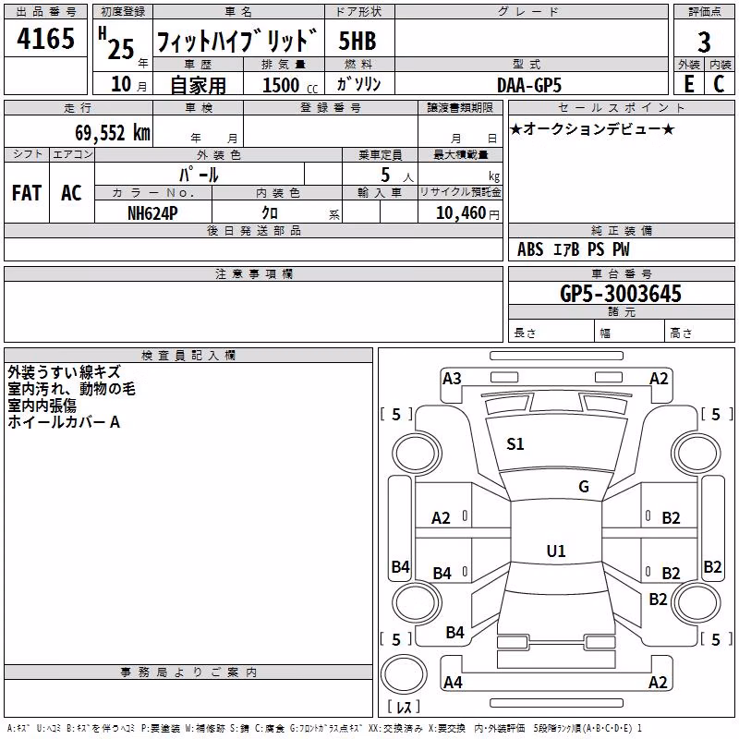Select chassis number GP5-3003645
Image resolution: width=739 pixels, height=739 pixels.
point(620,294)
